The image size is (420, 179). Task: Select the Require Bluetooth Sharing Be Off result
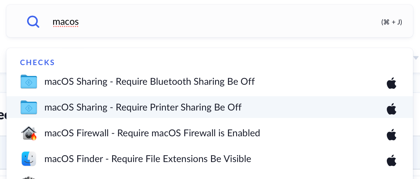[x=149, y=82]
